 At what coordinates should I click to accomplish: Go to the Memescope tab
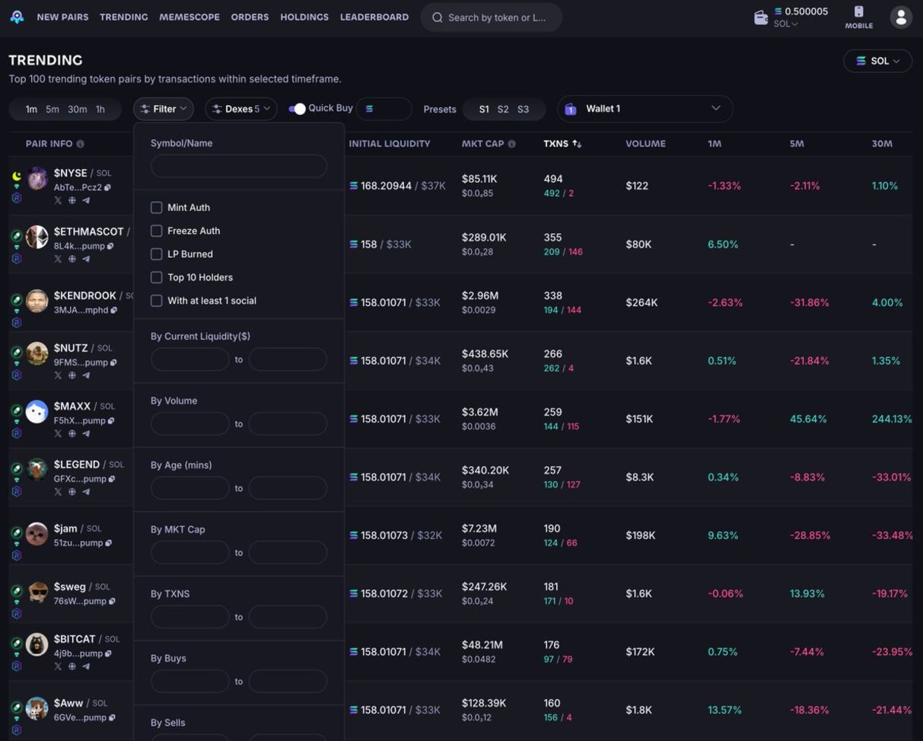(x=189, y=17)
